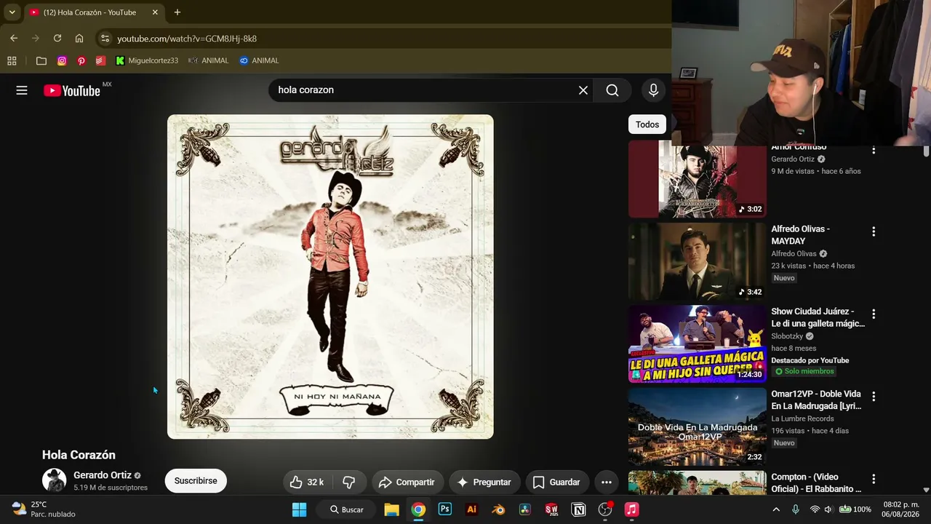Show hidden system tray icons chevron
931x524 pixels.
coord(776,509)
